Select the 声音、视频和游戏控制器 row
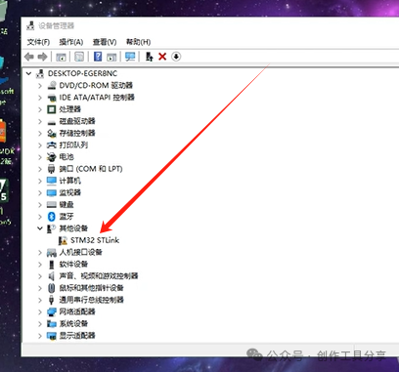This screenshot has width=399, height=372. coord(99,276)
